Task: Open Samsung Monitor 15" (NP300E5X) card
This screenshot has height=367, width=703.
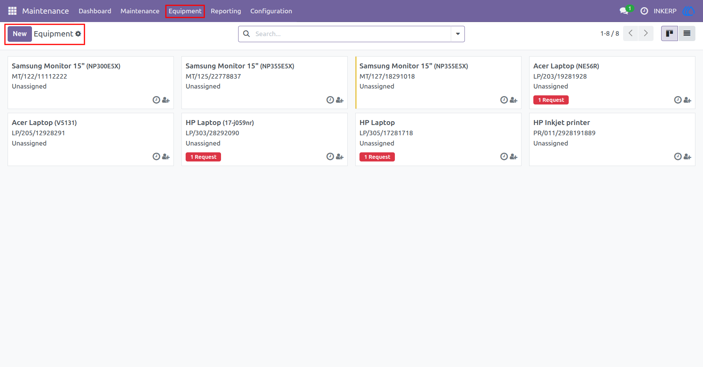Action: click(x=91, y=82)
